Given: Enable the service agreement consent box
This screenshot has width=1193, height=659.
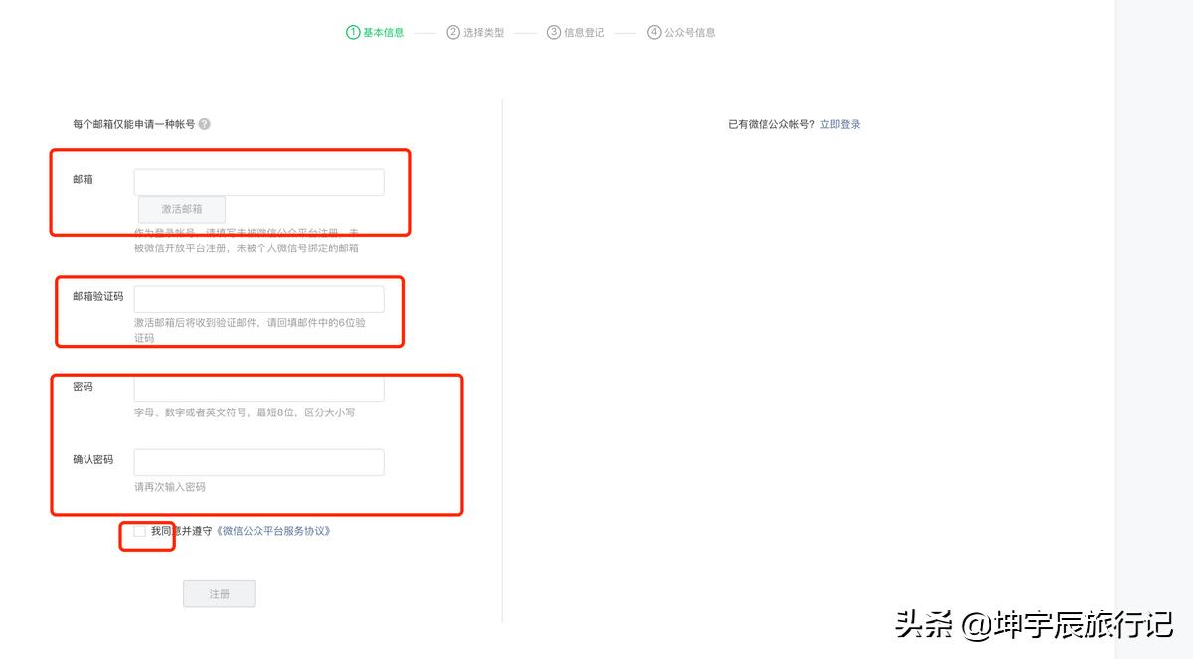Looking at the screenshot, I should [x=139, y=531].
